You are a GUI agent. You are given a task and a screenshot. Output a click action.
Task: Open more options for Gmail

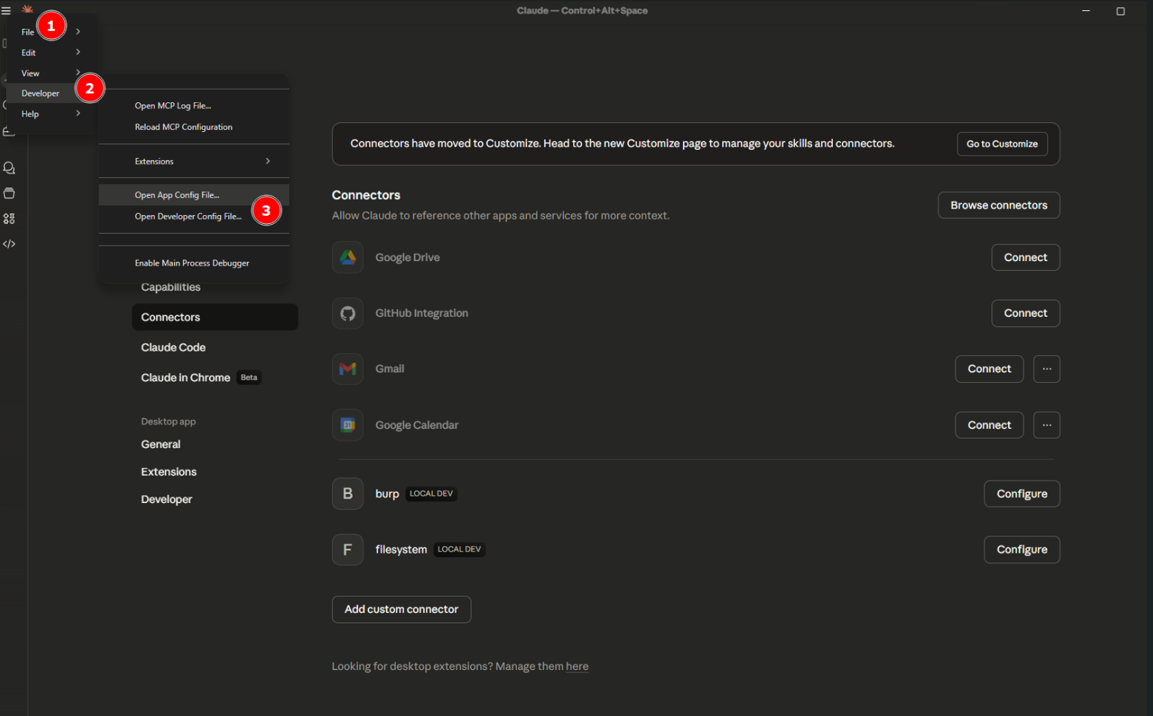(1046, 369)
